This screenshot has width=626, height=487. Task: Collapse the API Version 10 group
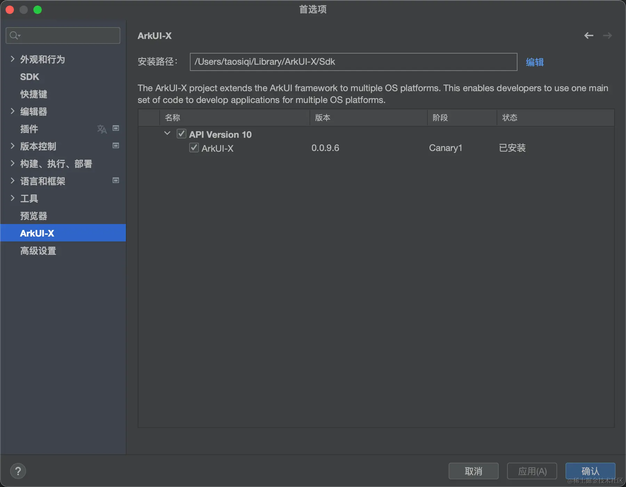point(167,133)
